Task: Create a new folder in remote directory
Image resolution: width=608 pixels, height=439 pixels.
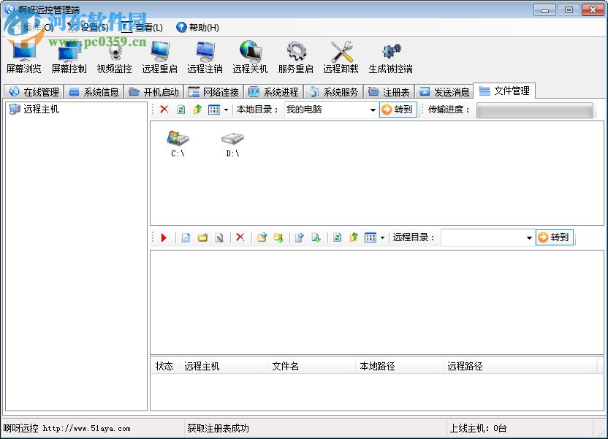Action: click(x=203, y=237)
